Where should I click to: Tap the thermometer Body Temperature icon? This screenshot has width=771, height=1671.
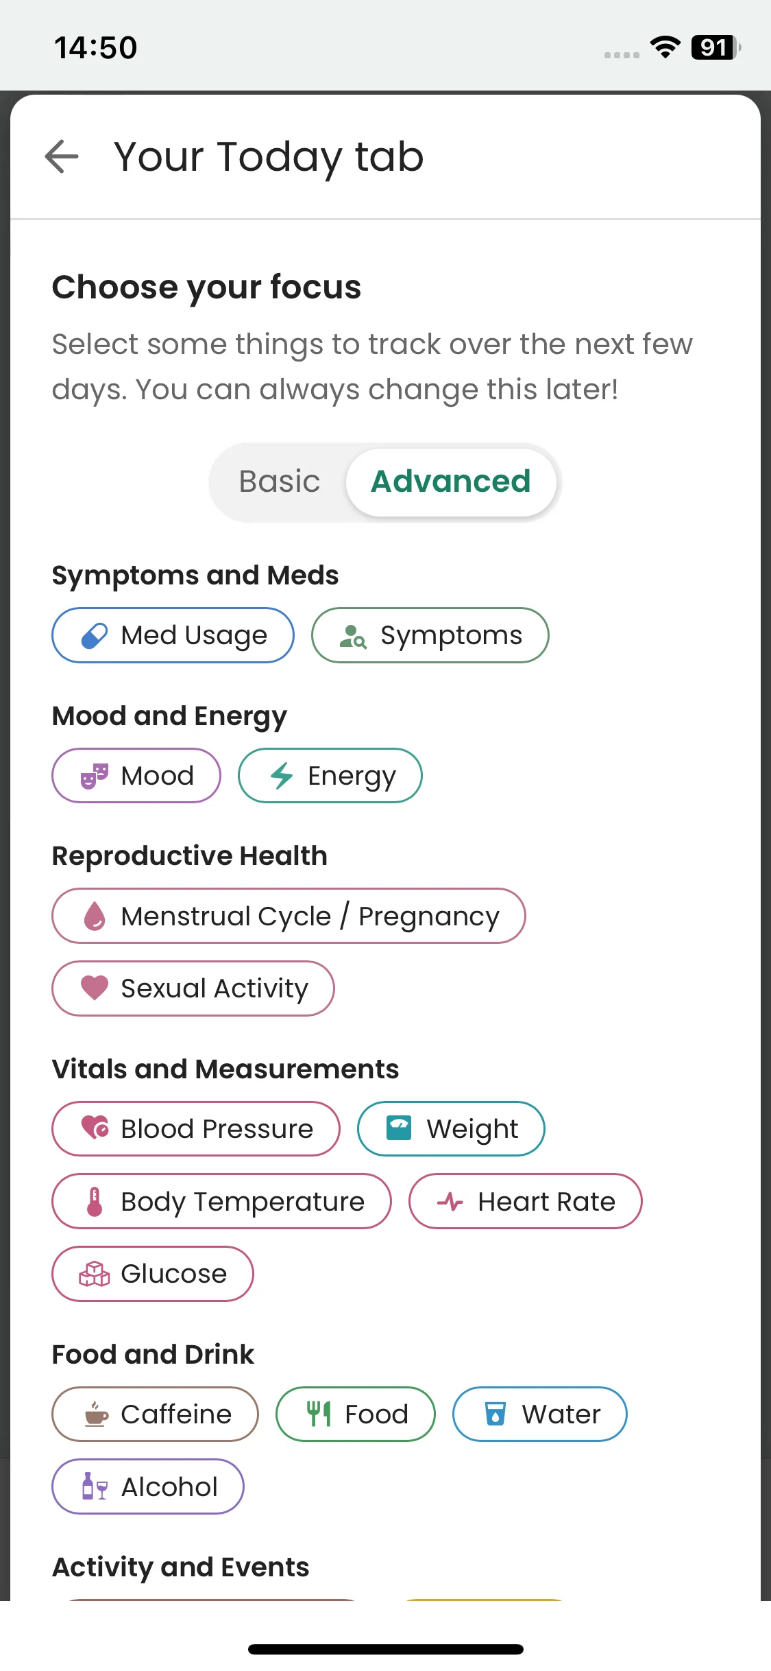pos(95,1202)
